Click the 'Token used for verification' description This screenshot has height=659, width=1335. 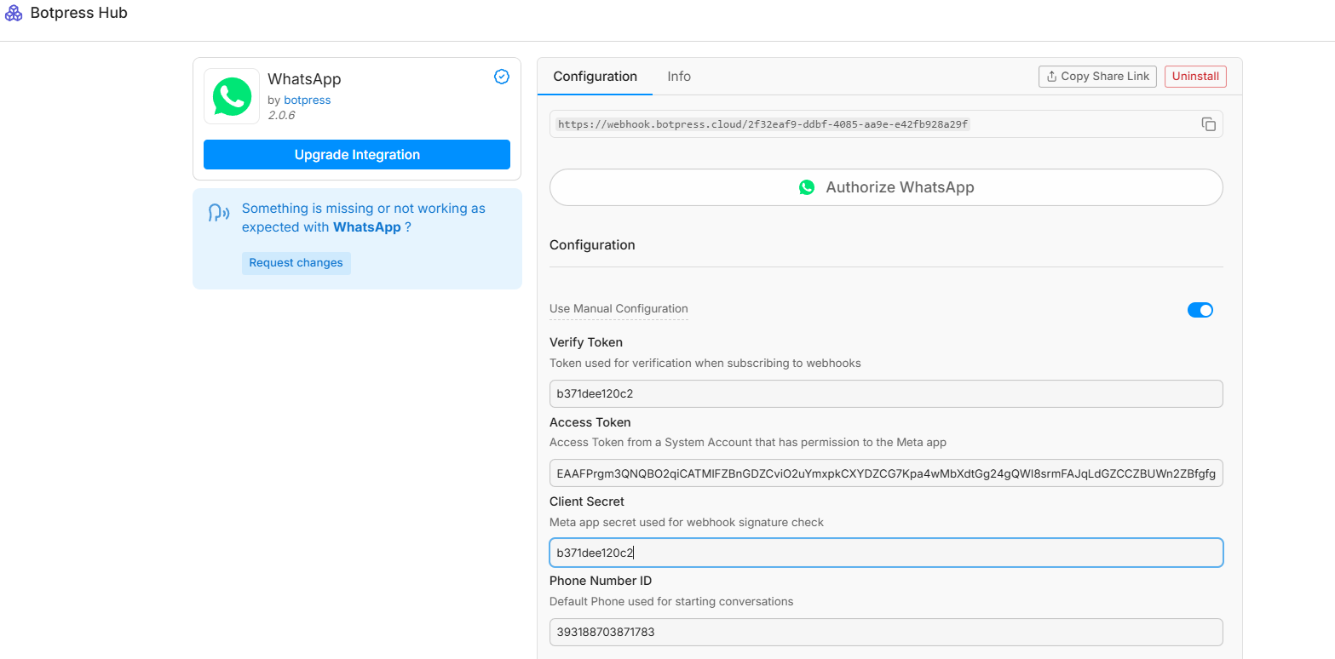(x=705, y=363)
